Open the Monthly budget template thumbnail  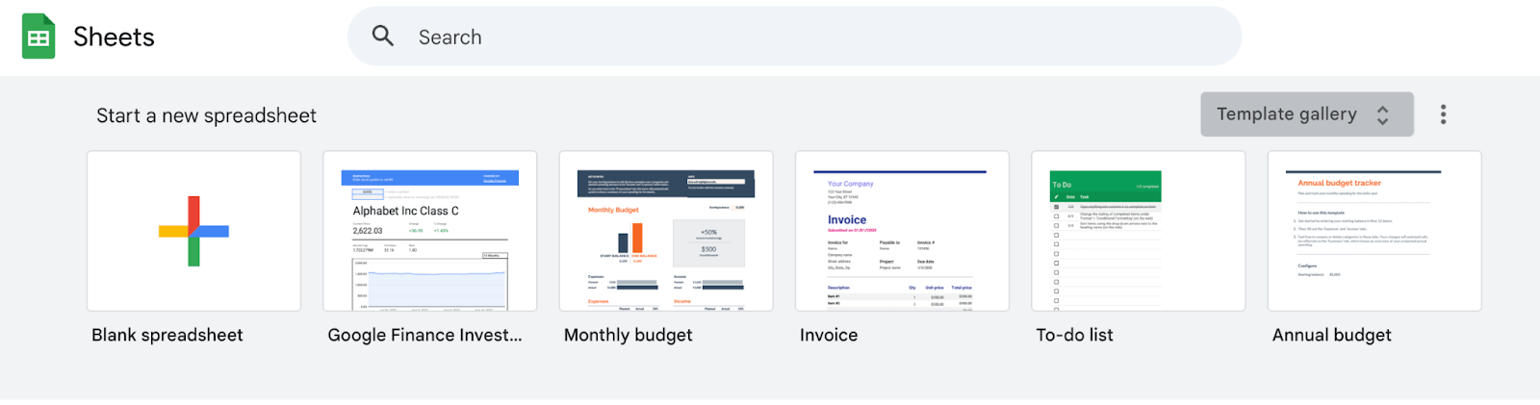point(666,231)
